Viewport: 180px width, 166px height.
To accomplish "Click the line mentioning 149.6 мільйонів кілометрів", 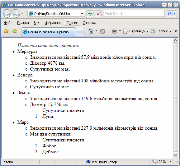I will click(94, 99).
